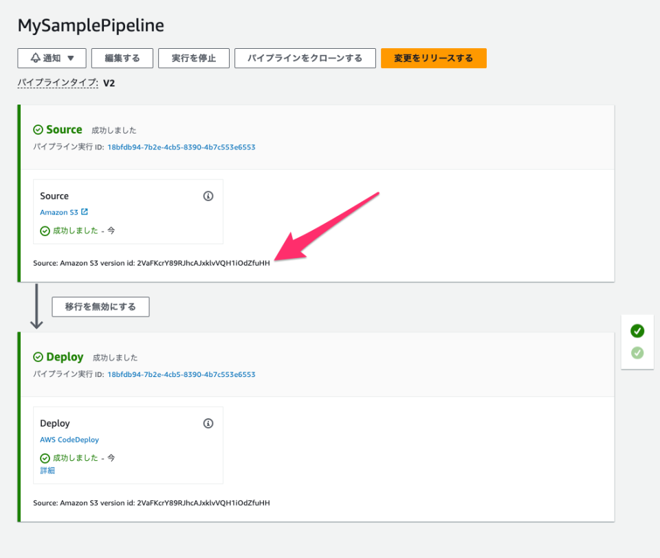The image size is (660, 558).
Task: Stop execution with 実行を停止 button
Action: tap(194, 58)
